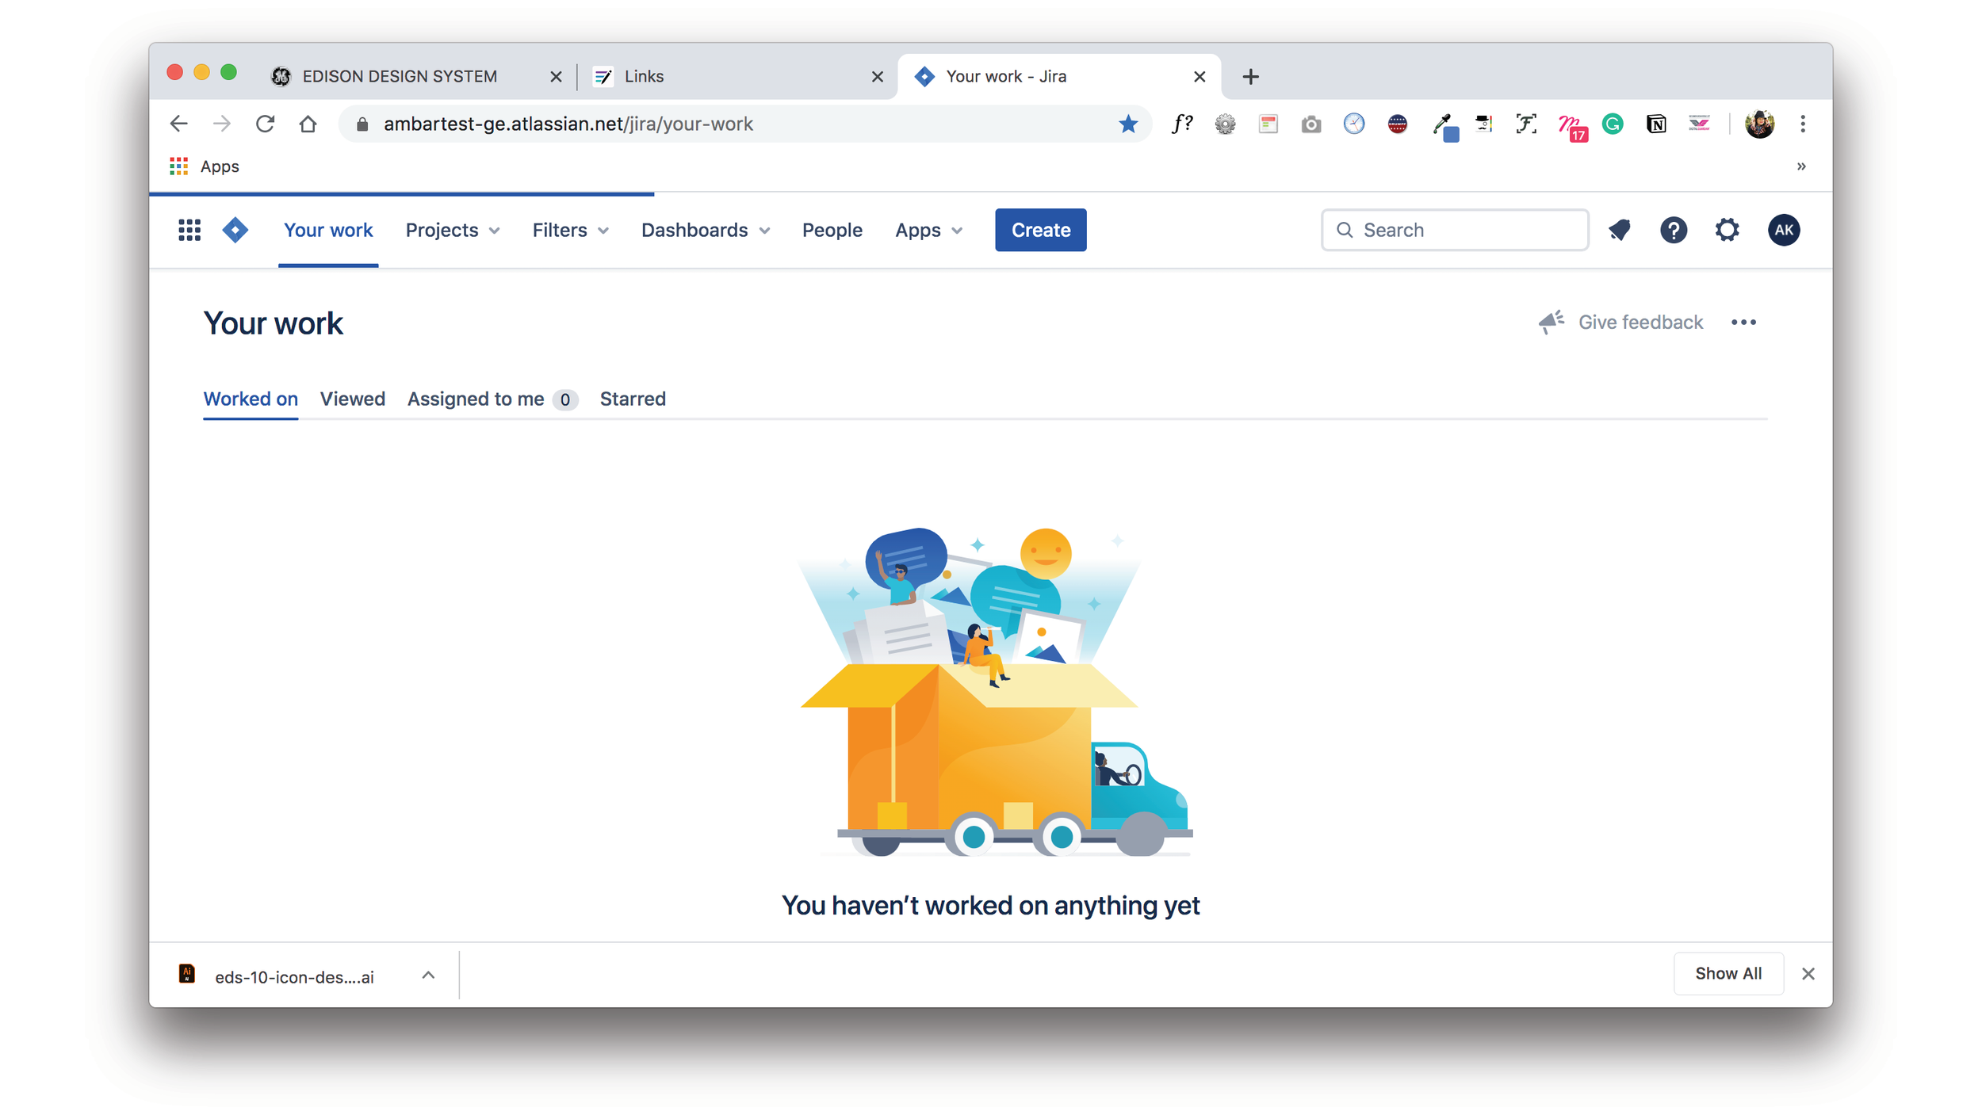Open the Notion web clipper extension
Viewport: 1982px width, 1115px height.
(1655, 124)
